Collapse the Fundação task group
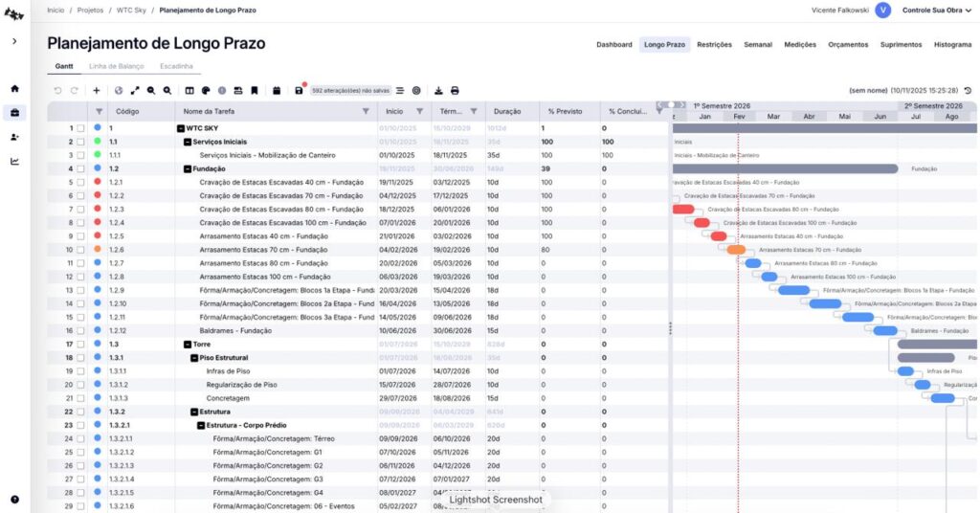The image size is (980, 513). click(187, 168)
